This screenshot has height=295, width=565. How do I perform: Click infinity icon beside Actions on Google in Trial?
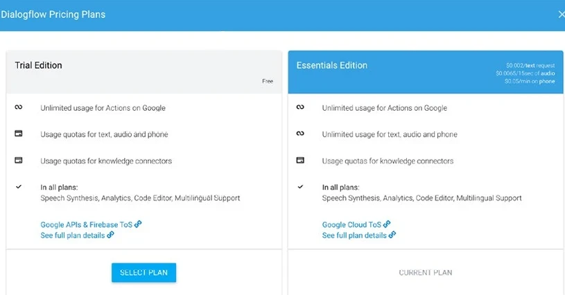point(19,107)
